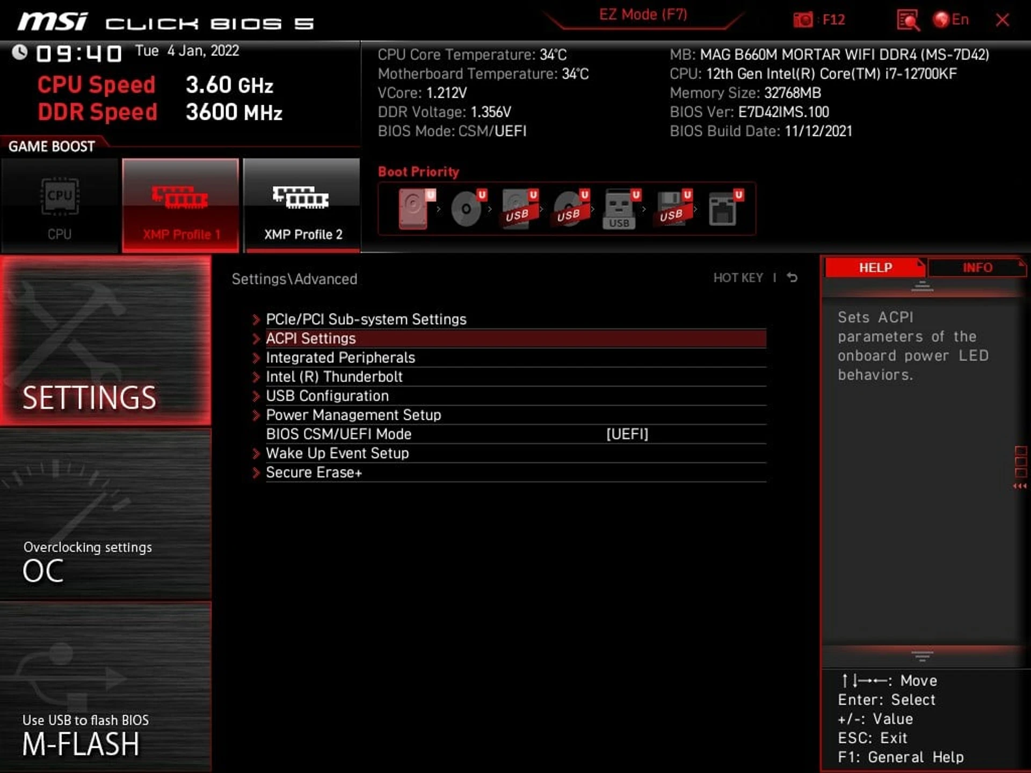This screenshot has width=1031, height=773.
Task: Expand Integrated Peripherals submenu
Action: click(515, 358)
